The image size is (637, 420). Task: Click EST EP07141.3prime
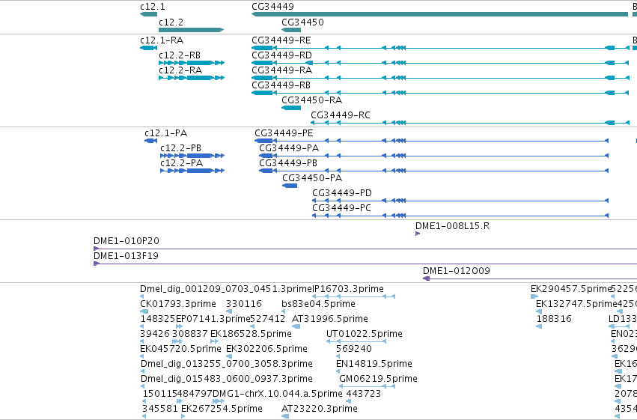[179, 326]
